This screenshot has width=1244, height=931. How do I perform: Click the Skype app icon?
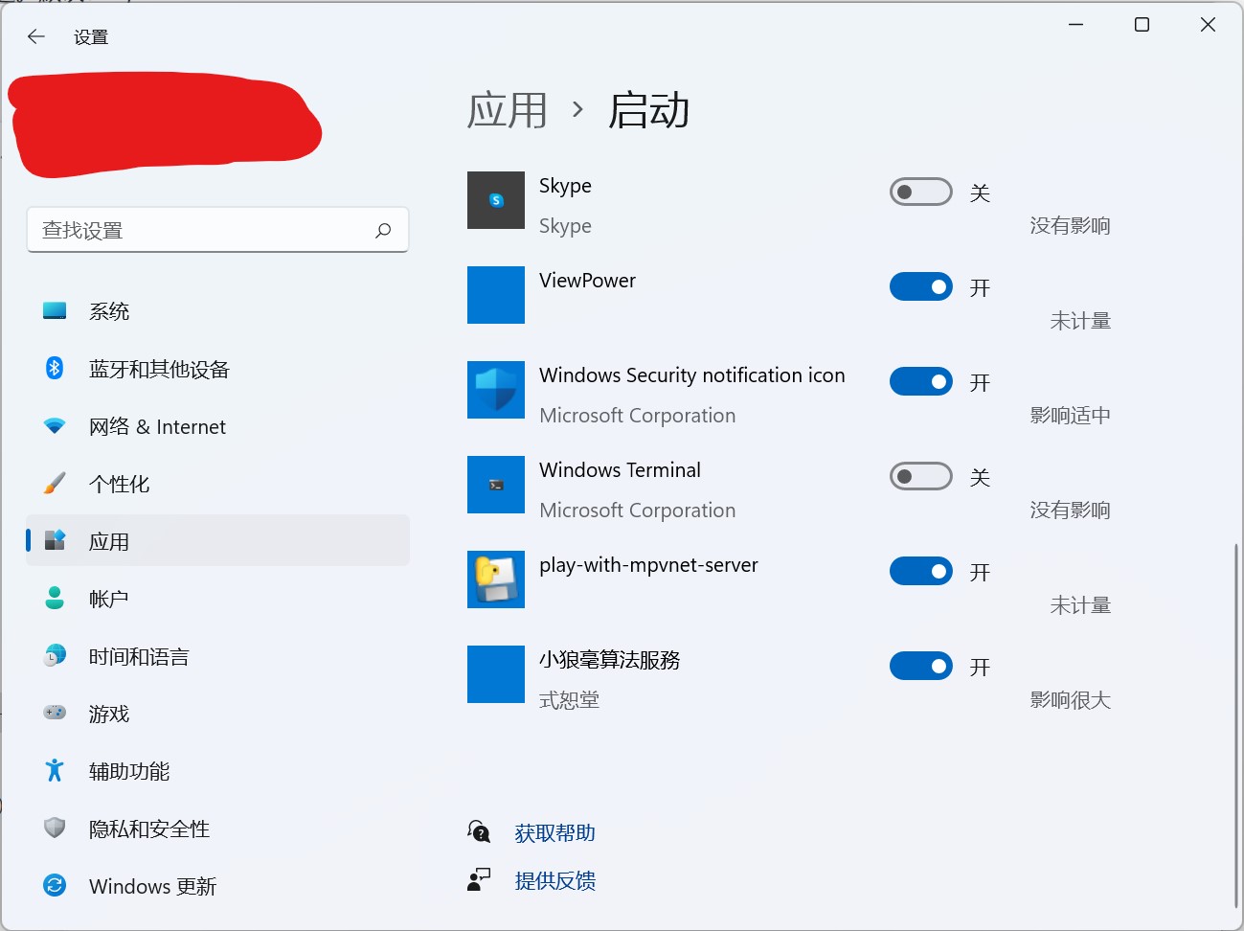[x=496, y=200]
